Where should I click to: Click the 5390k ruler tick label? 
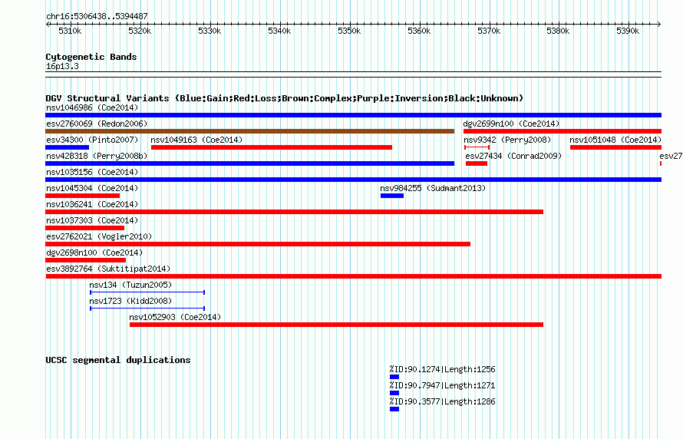(628, 31)
